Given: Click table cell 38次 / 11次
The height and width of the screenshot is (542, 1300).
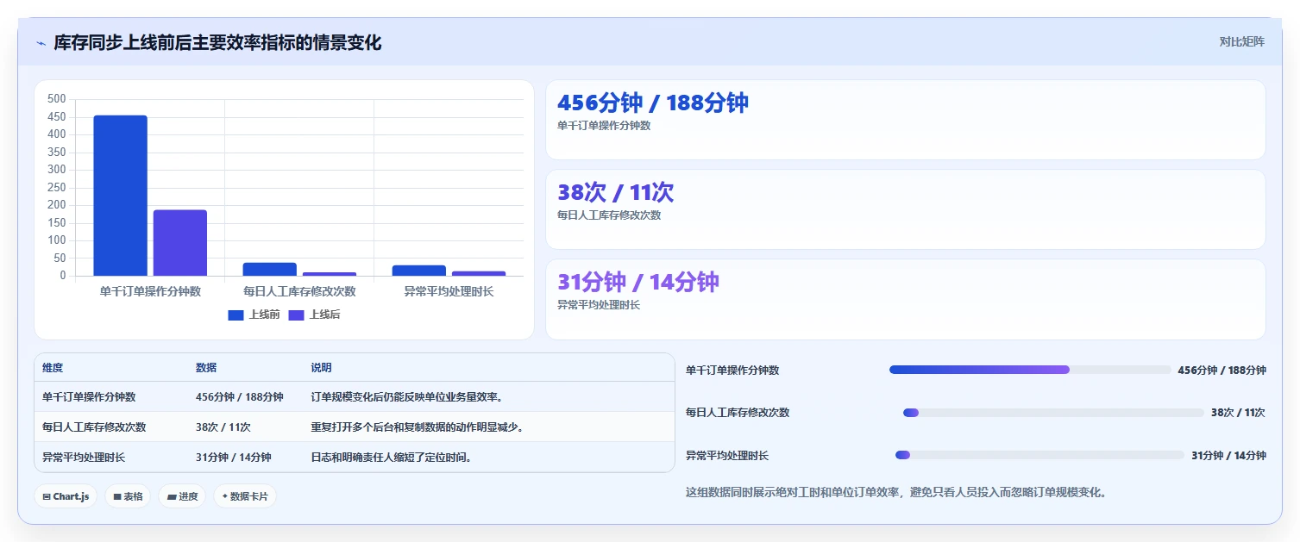Looking at the screenshot, I should 223,427.
